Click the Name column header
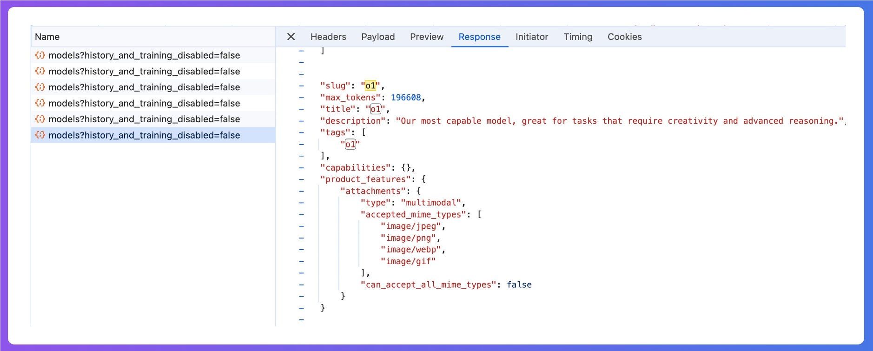The image size is (873, 351). coord(47,37)
